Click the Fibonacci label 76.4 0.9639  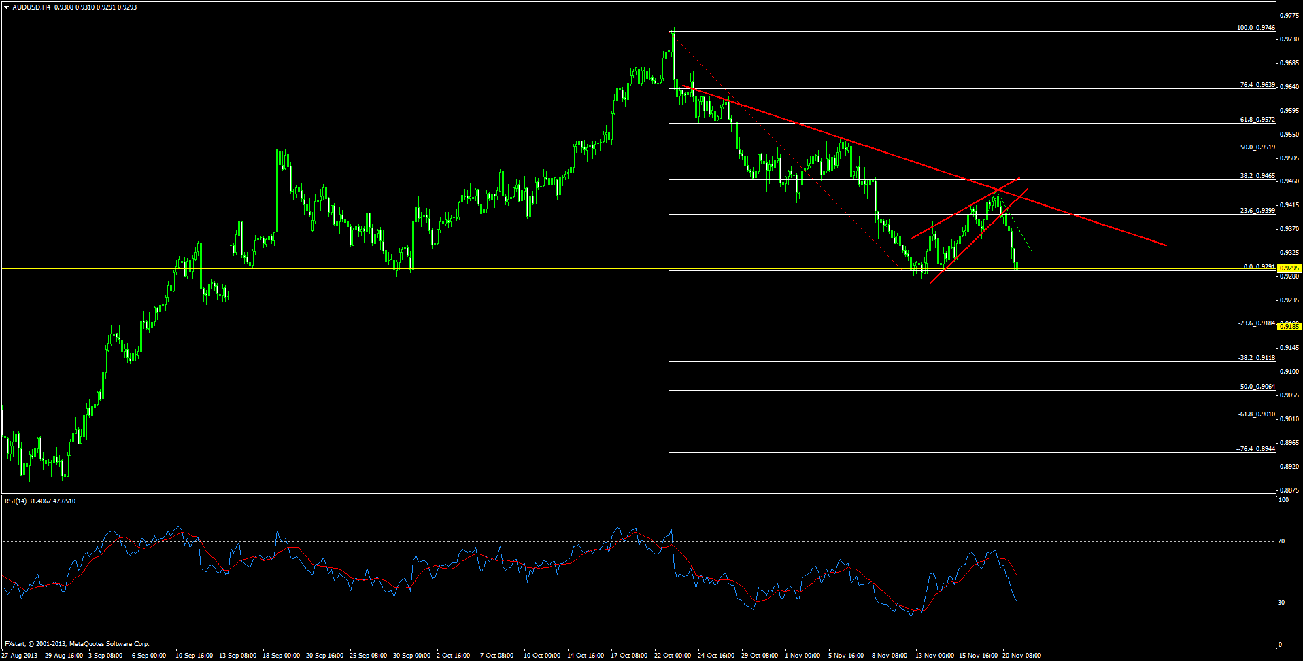click(1257, 85)
